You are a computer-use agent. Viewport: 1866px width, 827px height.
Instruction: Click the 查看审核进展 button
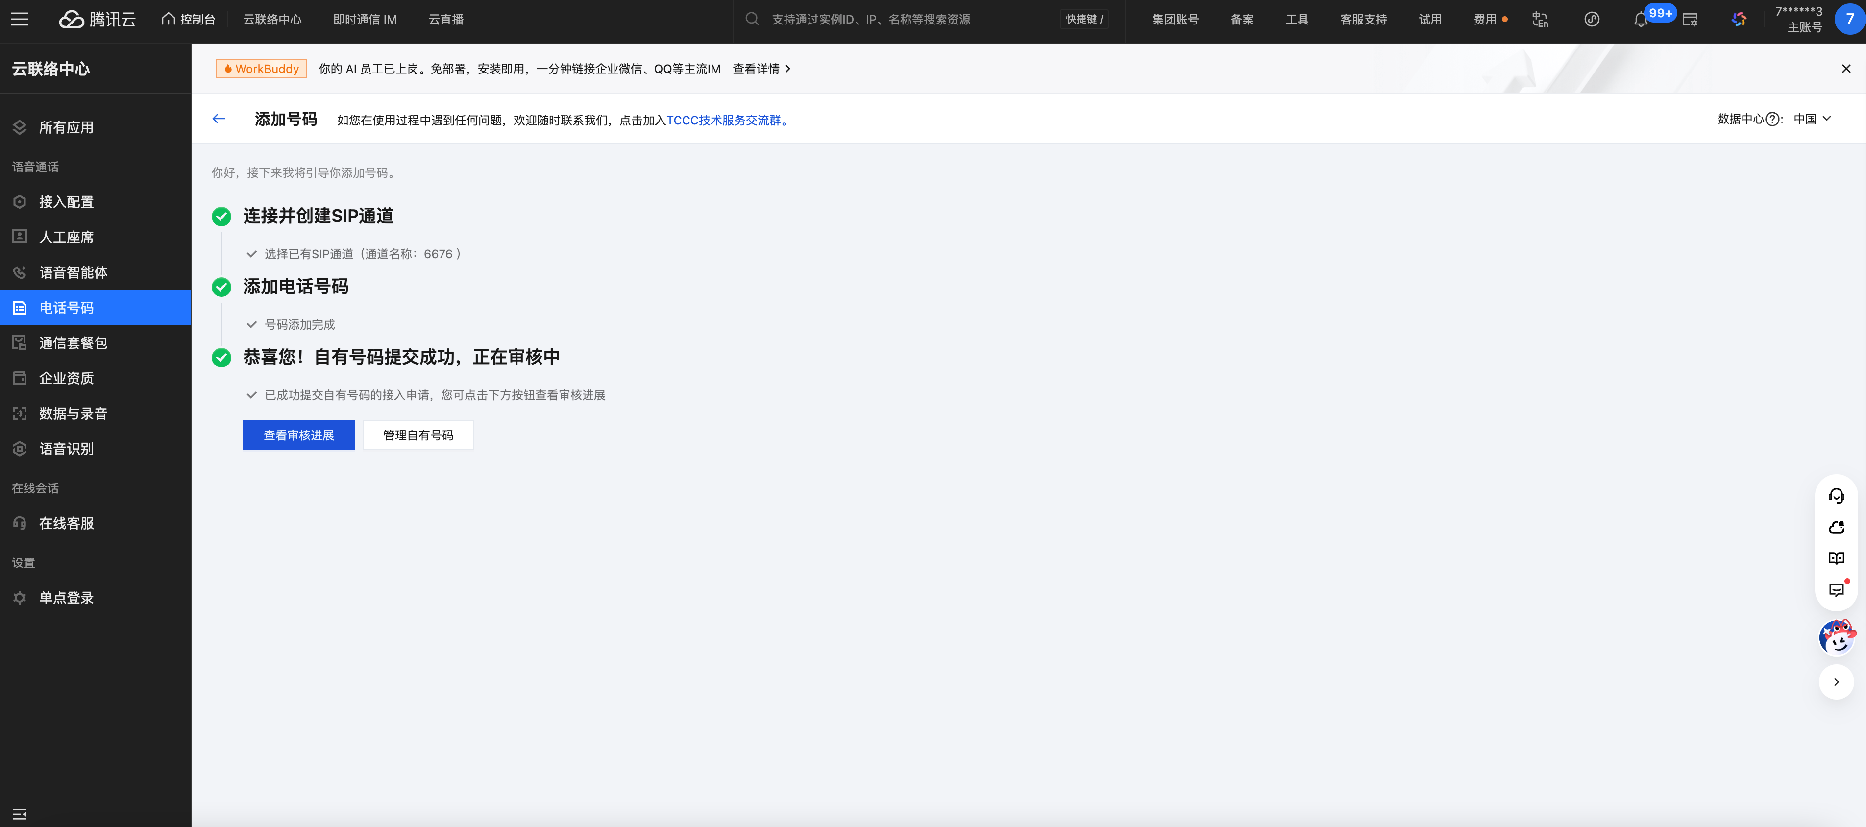point(298,435)
